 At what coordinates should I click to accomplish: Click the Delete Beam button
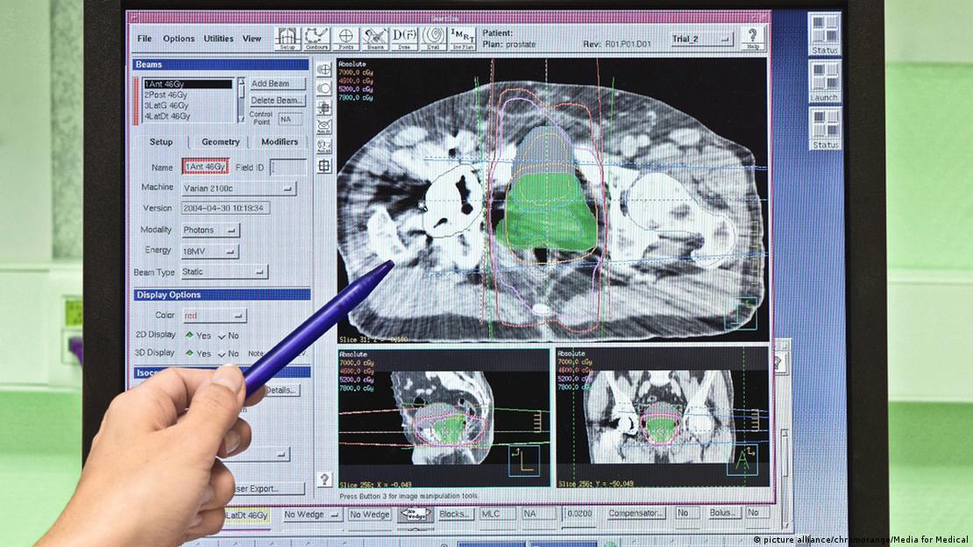coord(277,101)
